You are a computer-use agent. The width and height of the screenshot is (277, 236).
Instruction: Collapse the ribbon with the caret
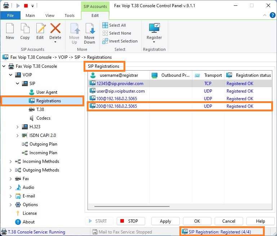pyautogui.click(x=265, y=15)
